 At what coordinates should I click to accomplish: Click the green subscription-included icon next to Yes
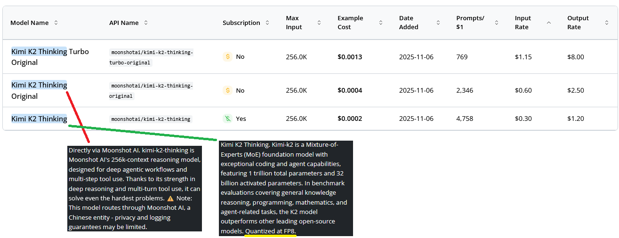tap(228, 119)
